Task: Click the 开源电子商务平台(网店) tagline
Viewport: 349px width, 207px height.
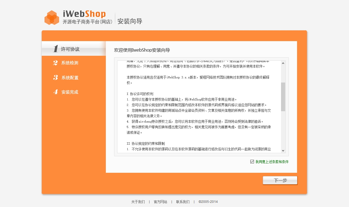Action: (88, 22)
